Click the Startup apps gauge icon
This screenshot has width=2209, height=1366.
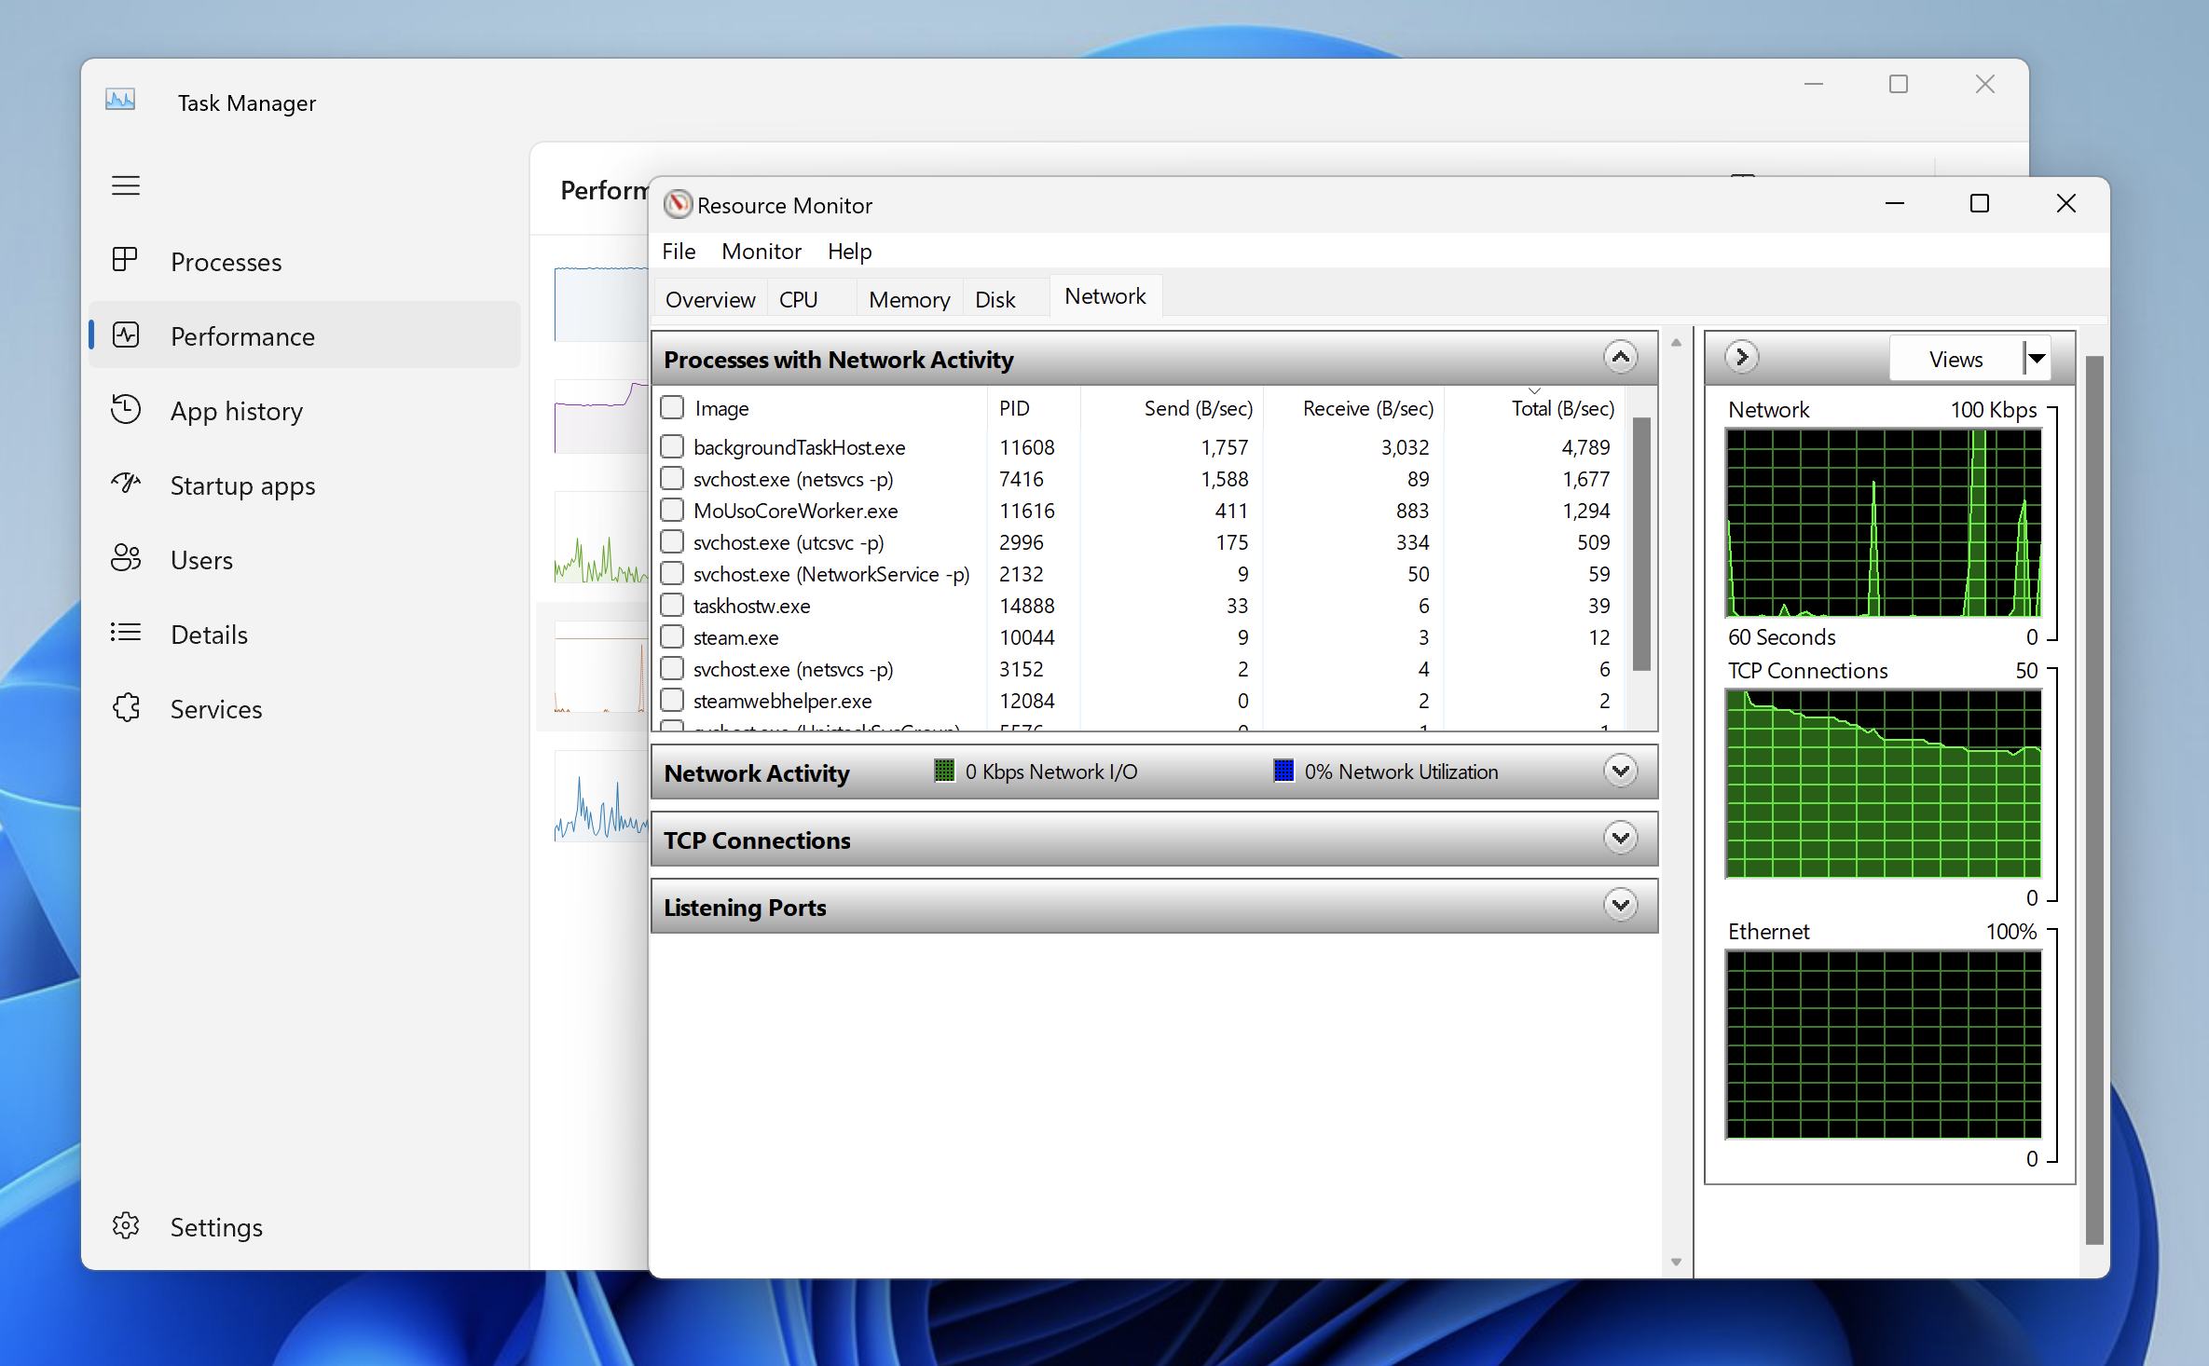coord(125,484)
